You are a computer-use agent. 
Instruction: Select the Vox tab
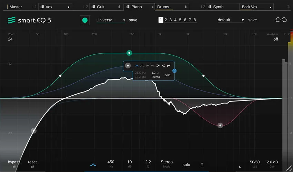[55, 7]
